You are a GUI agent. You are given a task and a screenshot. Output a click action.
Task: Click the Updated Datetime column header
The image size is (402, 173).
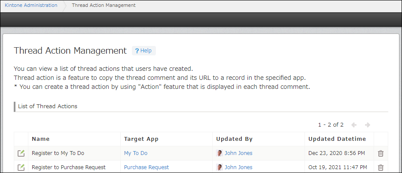337,139
